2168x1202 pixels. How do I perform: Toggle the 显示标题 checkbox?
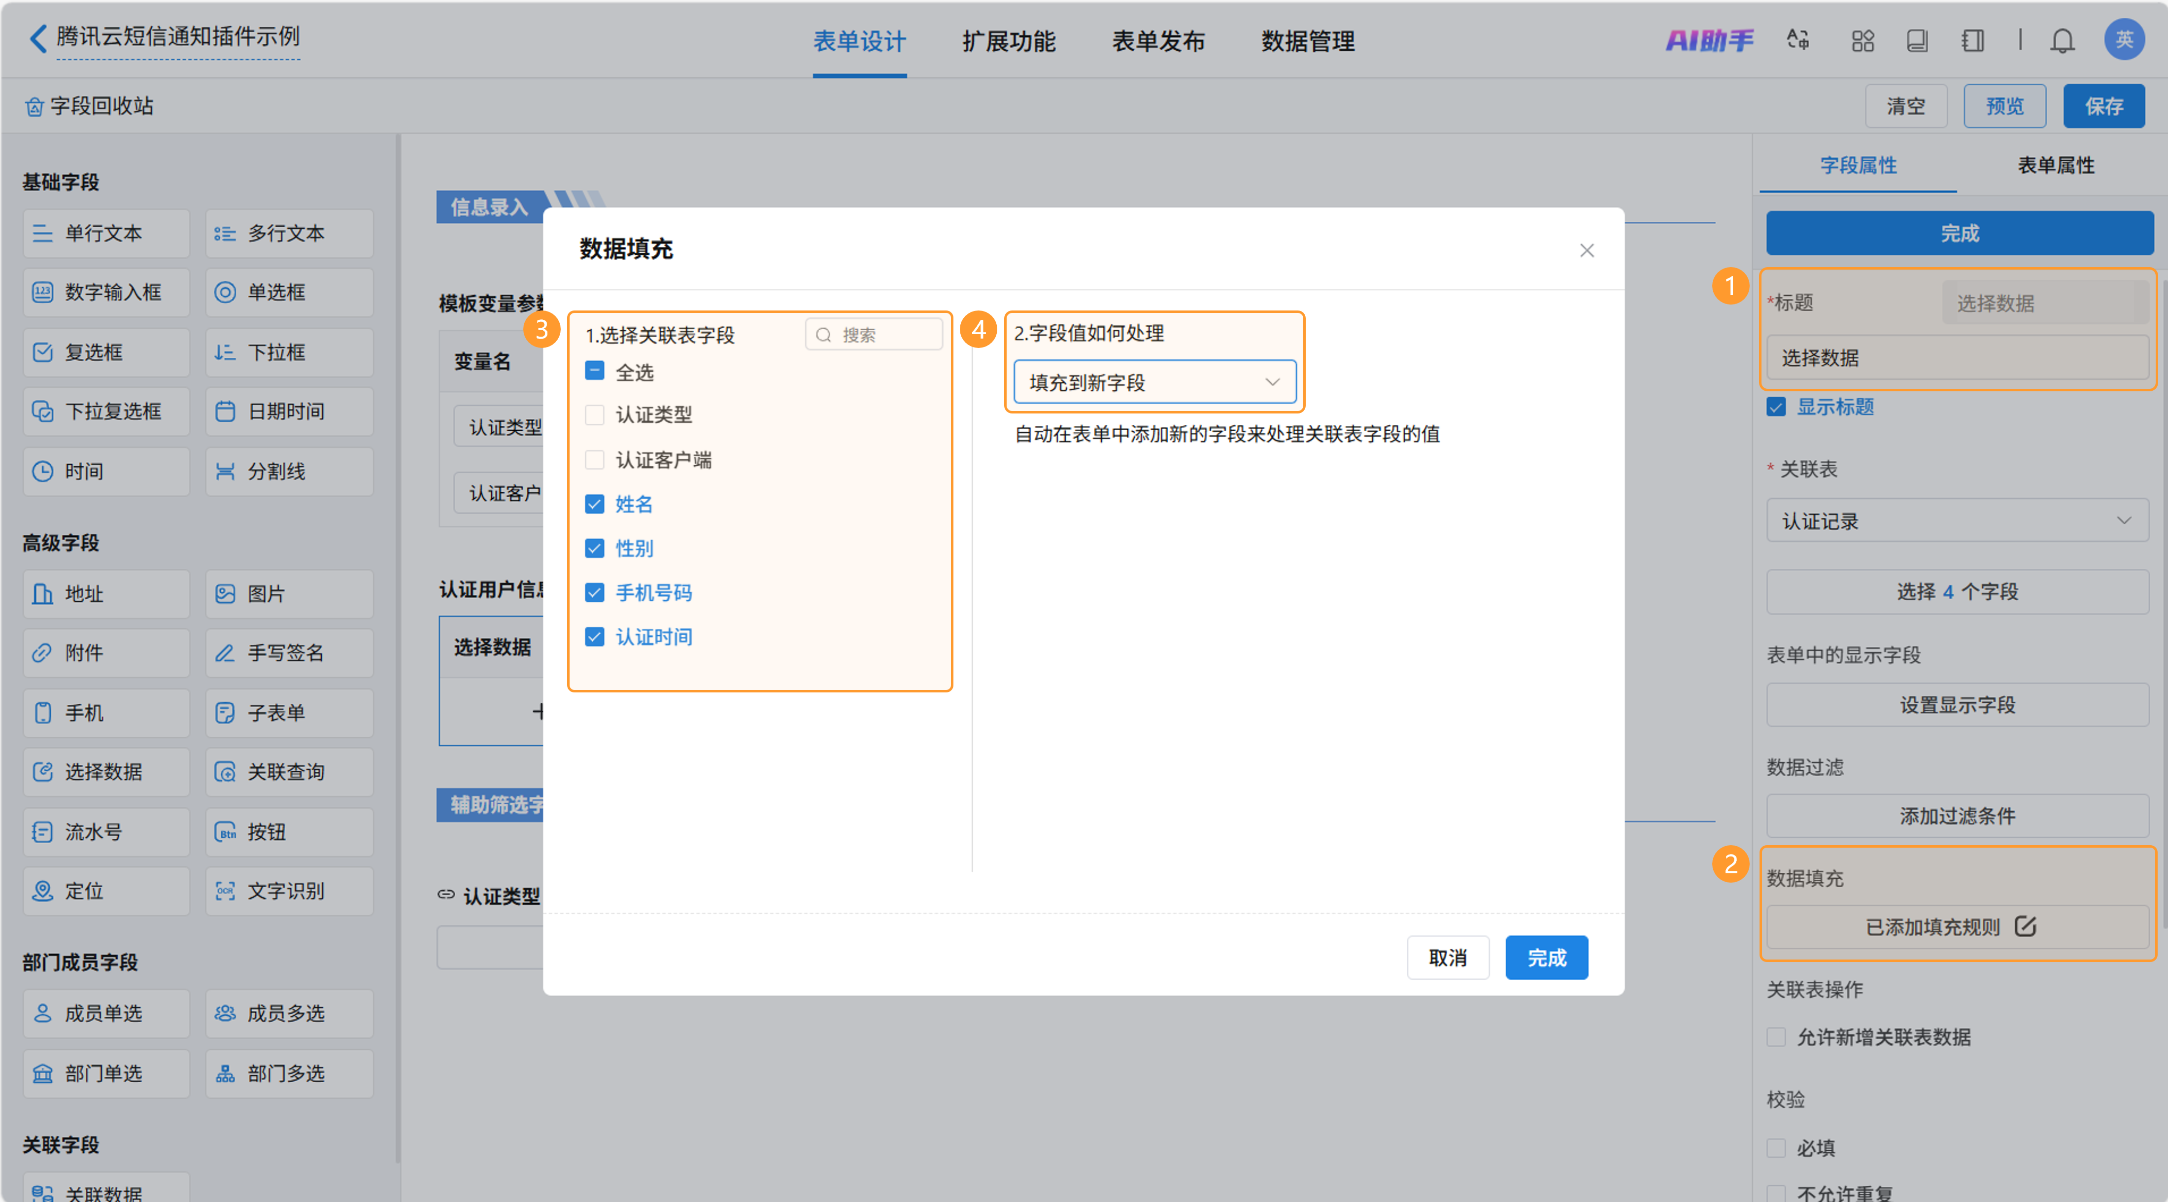coord(1776,408)
